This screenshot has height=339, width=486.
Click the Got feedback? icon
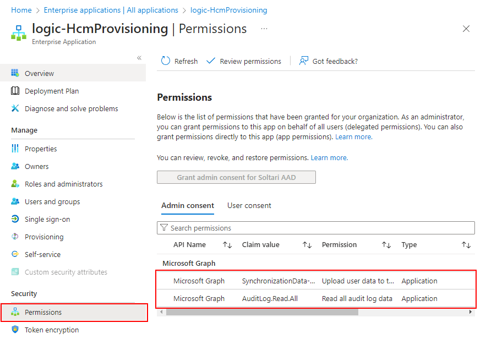tap(303, 61)
